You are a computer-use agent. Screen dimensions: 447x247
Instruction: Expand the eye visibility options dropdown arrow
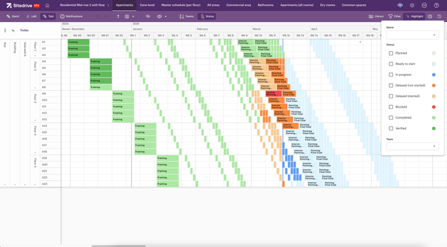click(166, 16)
